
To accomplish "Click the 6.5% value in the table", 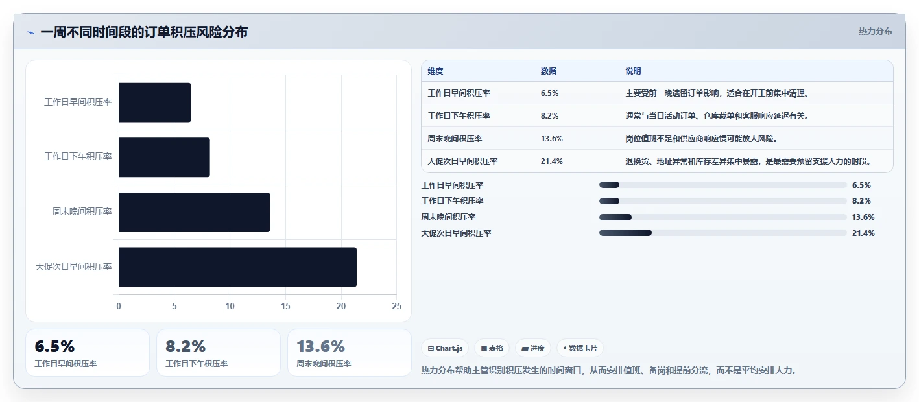I will [549, 93].
